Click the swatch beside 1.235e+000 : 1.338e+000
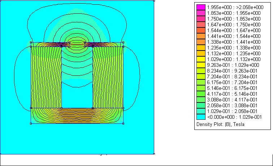The width and height of the screenshot is (273, 166). click(x=201, y=48)
